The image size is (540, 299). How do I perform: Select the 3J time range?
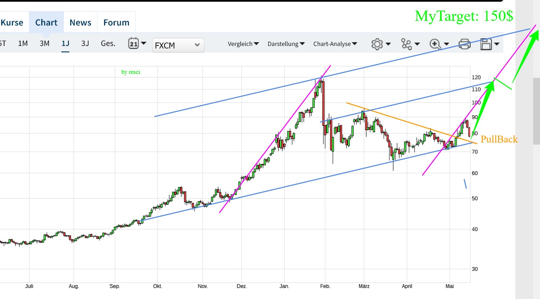pos(85,43)
